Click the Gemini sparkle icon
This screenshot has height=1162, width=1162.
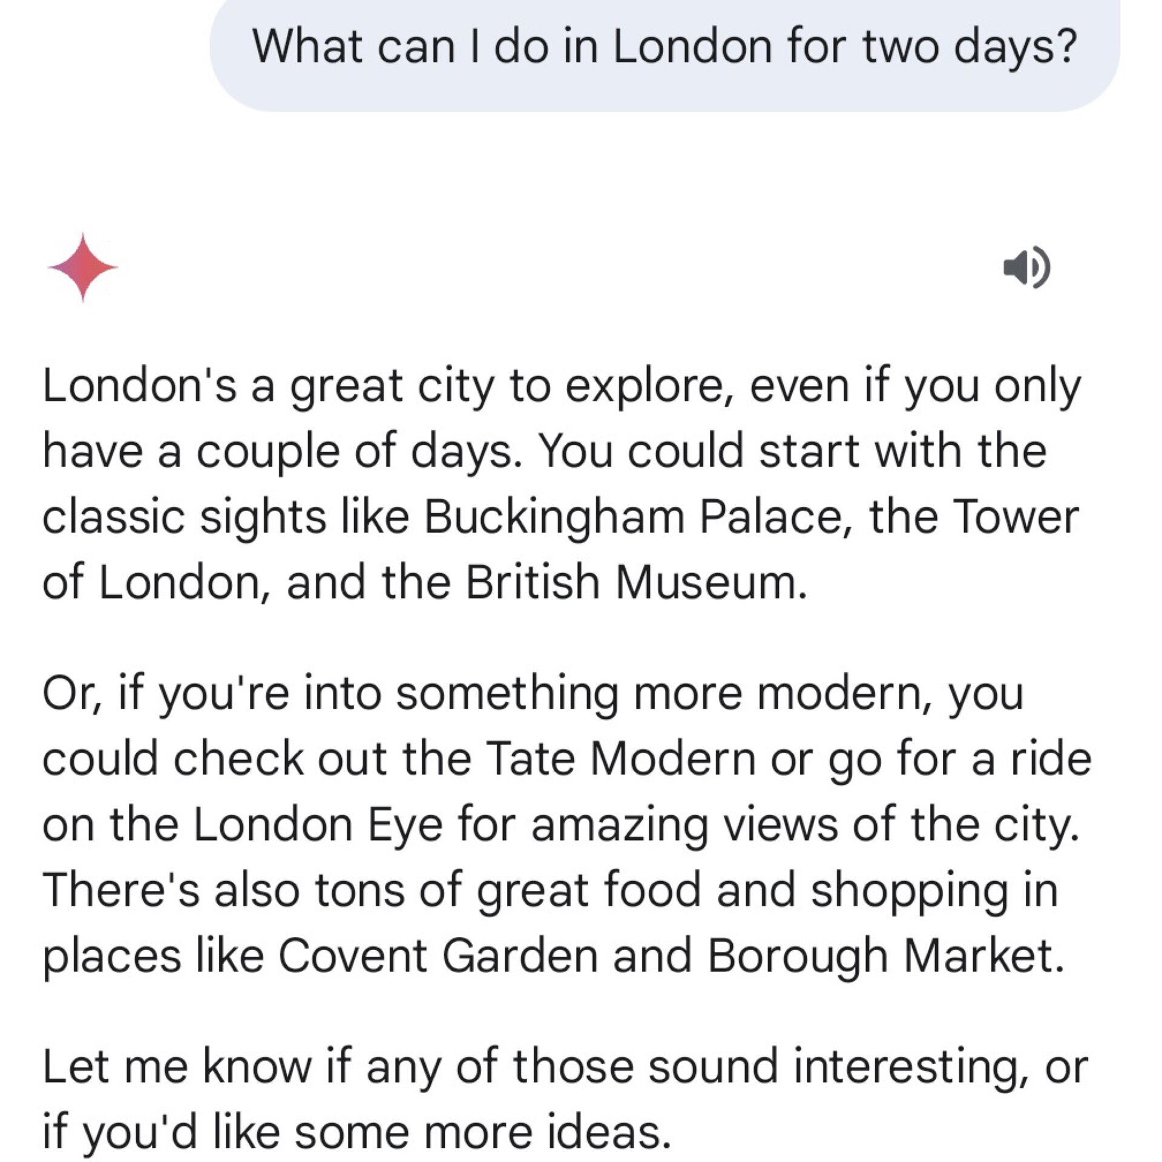click(x=83, y=267)
